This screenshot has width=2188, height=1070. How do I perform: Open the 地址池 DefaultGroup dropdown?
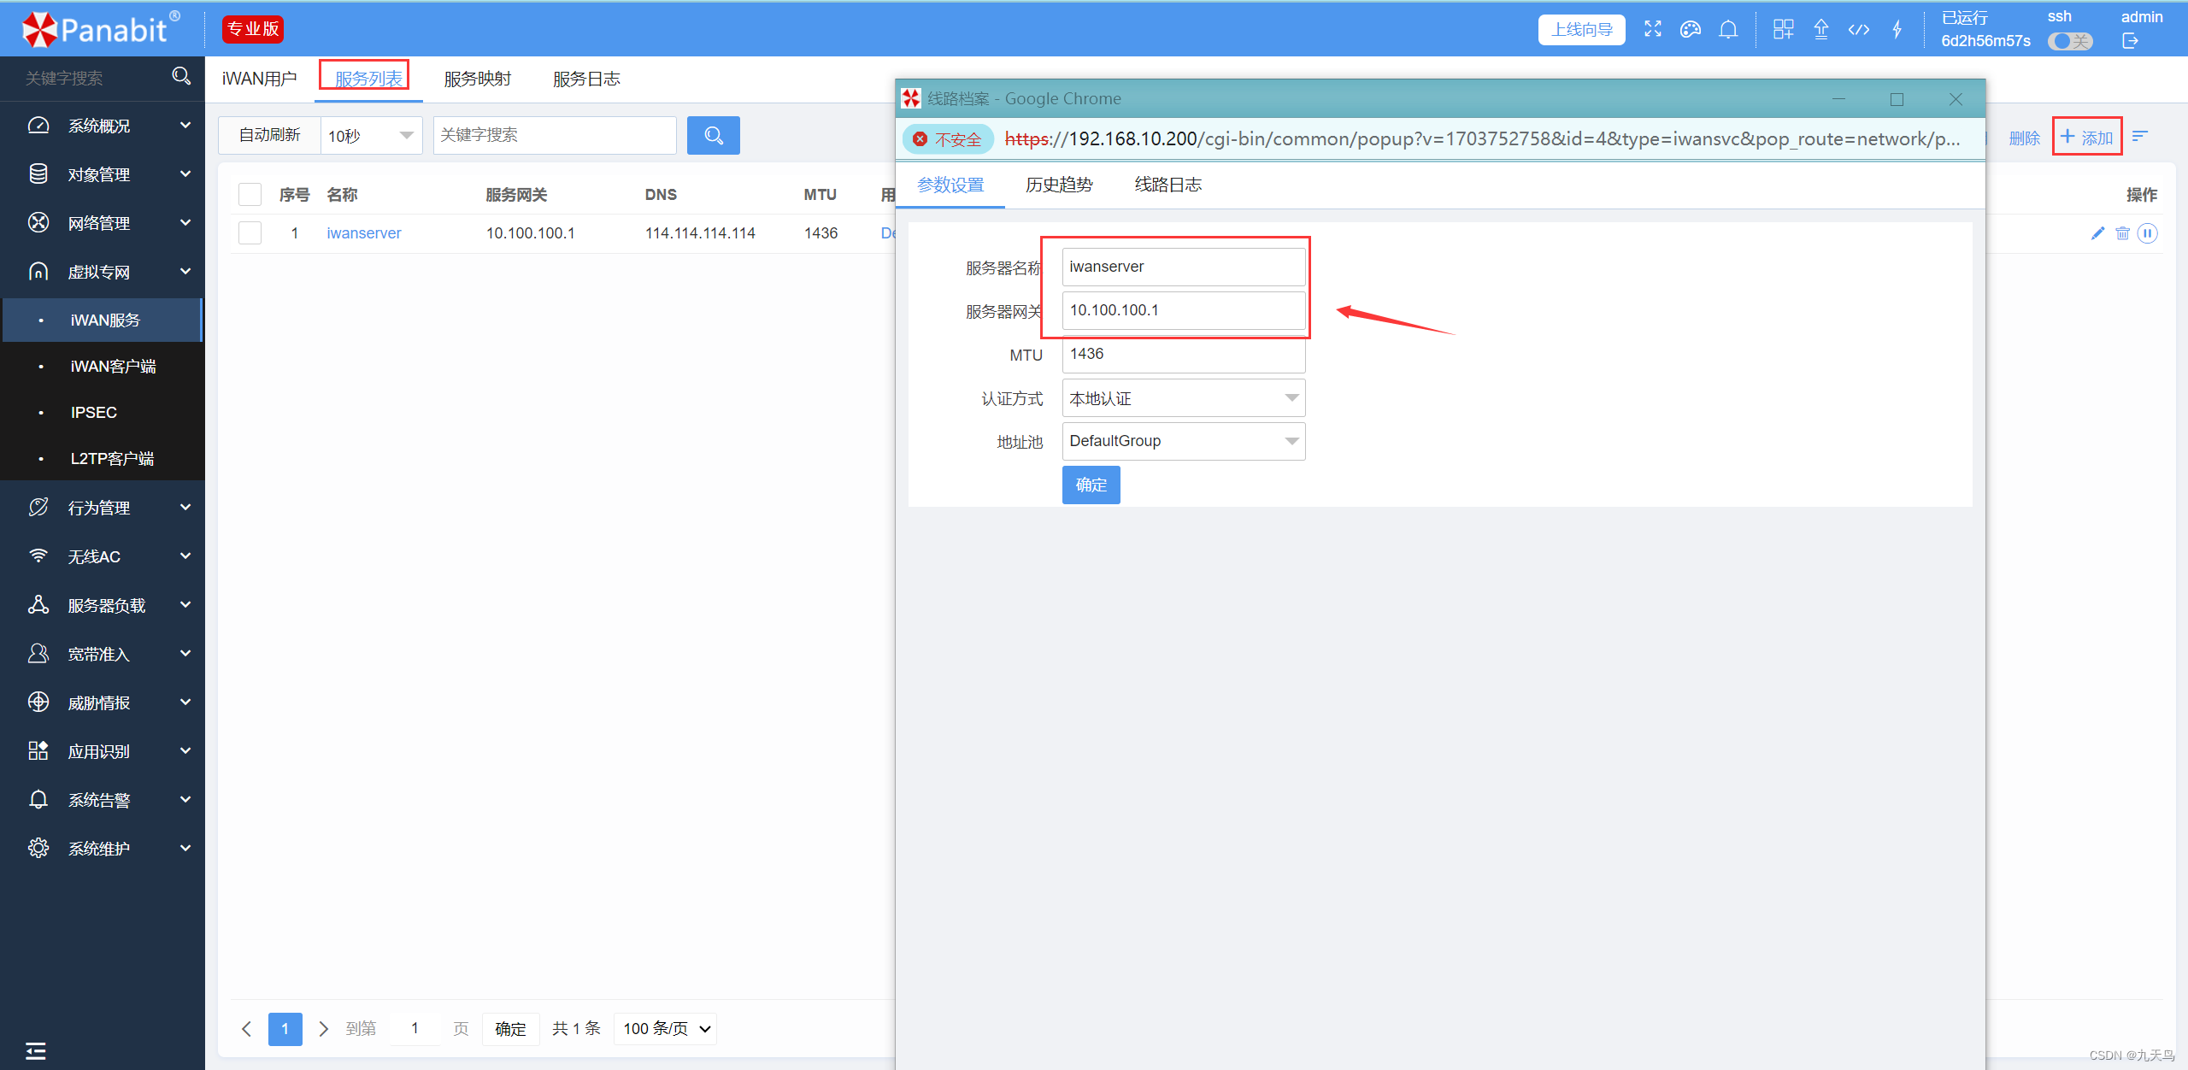1183,441
